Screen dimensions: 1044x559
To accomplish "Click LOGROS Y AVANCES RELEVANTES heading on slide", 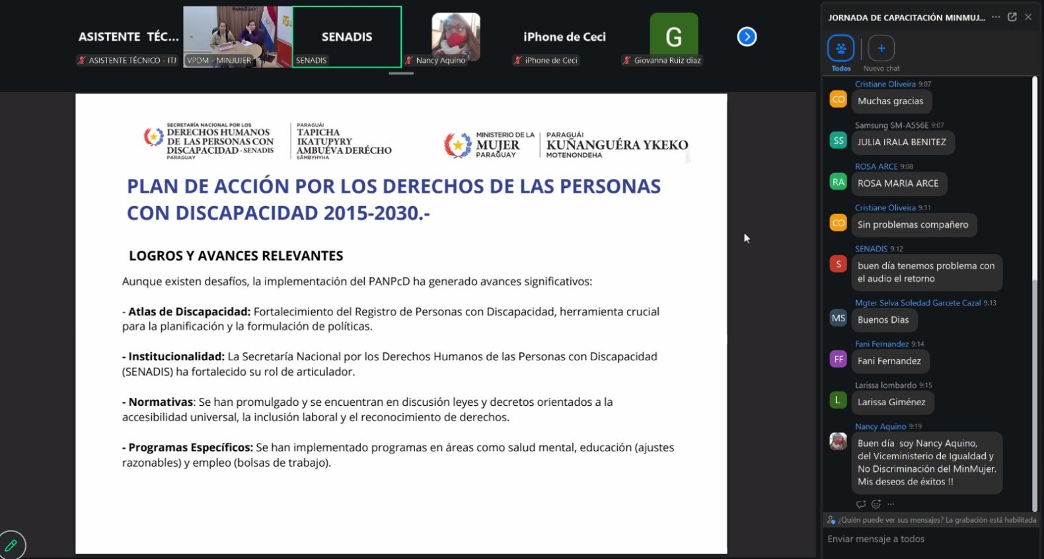I will (x=236, y=256).
